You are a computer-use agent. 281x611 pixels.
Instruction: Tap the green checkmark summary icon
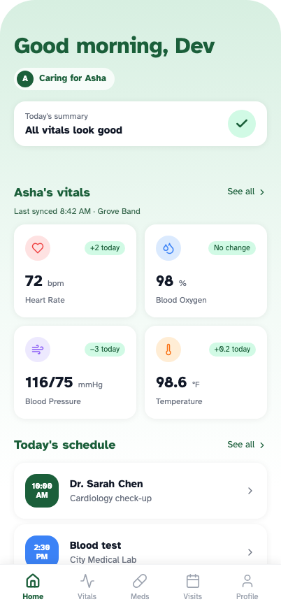point(242,124)
